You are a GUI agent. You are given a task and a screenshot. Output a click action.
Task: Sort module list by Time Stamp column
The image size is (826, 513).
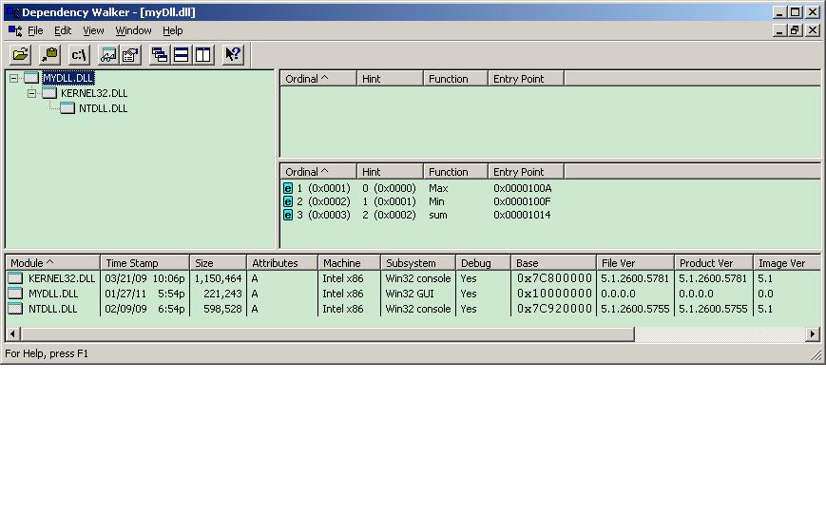point(144,263)
